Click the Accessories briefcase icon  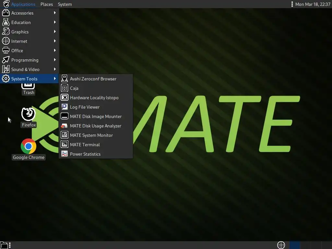pos(6,13)
